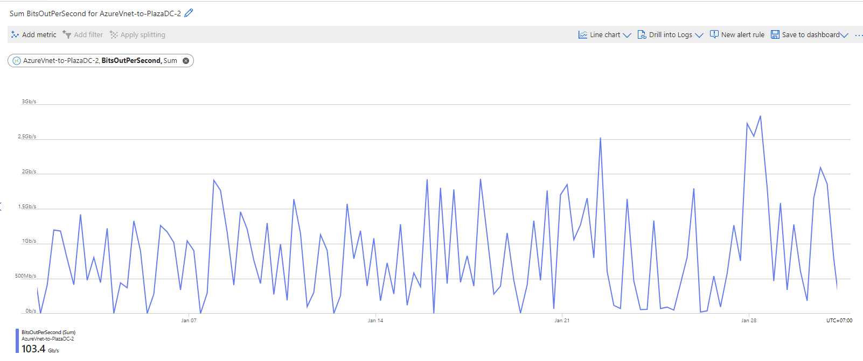Open the more options ellipsis menu

[x=859, y=35]
